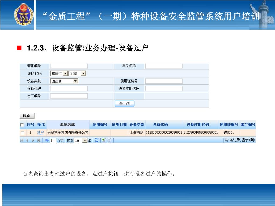Jump to the last results page
The width and height of the screenshot is (275, 206).
[x=39, y=140]
